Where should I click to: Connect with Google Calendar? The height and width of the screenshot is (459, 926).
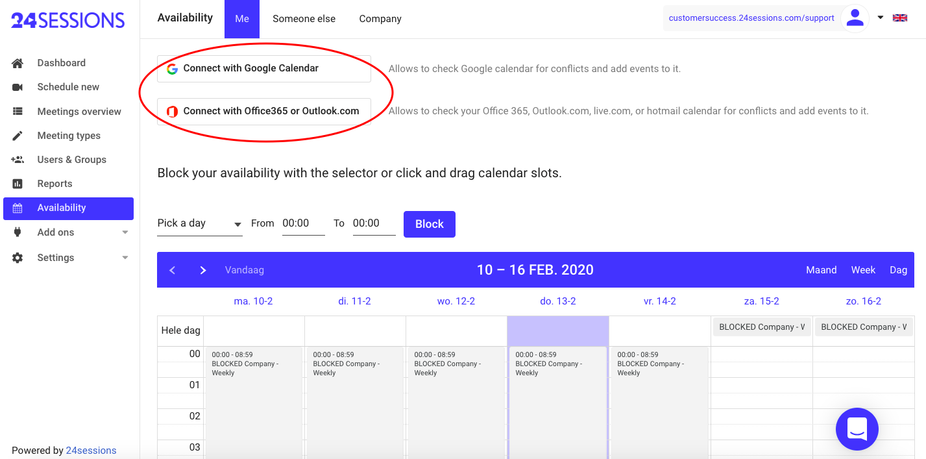pos(264,68)
